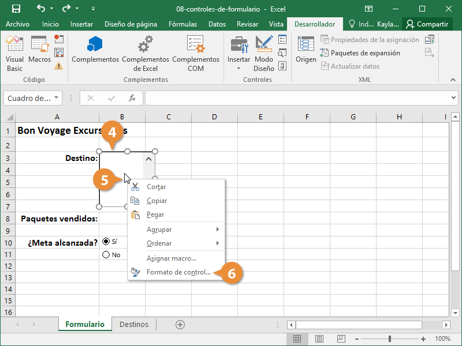Redo the last action
This screenshot has height=346, width=462.
tap(66, 9)
